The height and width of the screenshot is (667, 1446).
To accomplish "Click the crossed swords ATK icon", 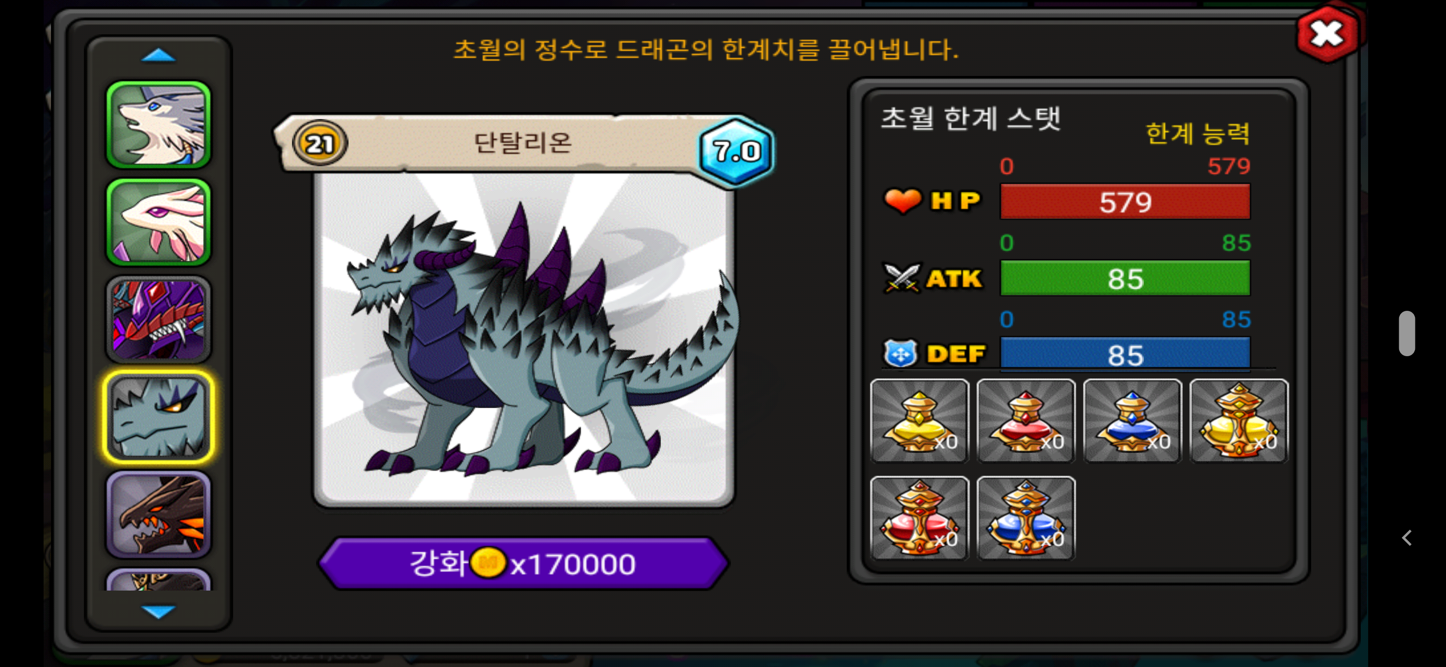I will tap(902, 277).
